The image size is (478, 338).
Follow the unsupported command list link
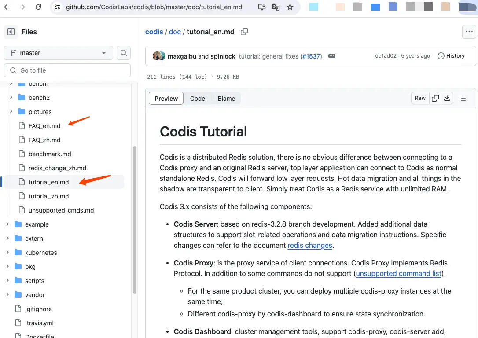pos(399,273)
